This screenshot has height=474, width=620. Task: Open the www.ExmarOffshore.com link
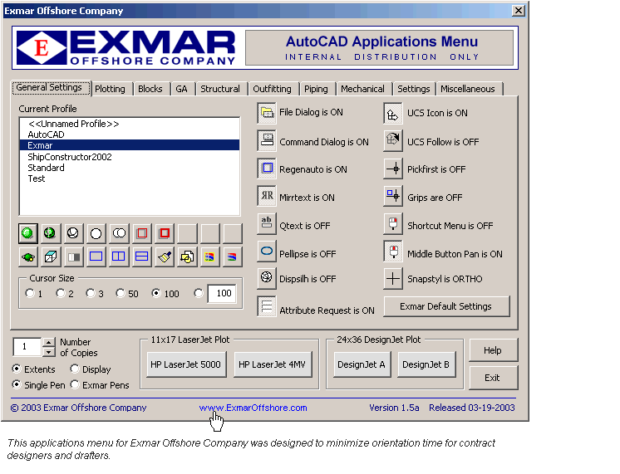pyautogui.click(x=253, y=408)
